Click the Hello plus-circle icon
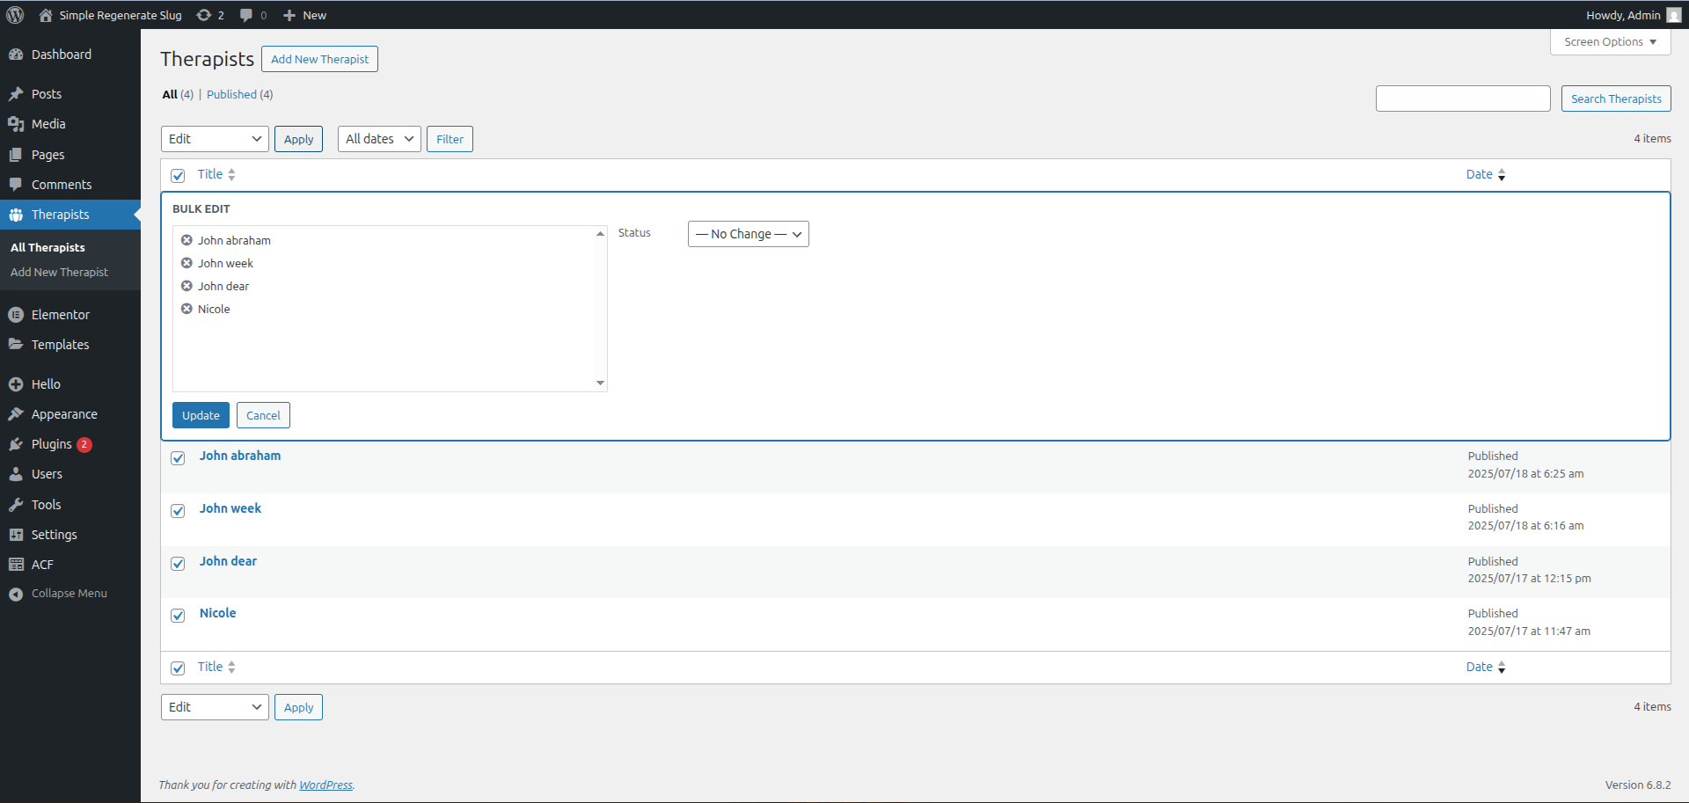Viewport: 1689px width, 803px height. coord(16,384)
